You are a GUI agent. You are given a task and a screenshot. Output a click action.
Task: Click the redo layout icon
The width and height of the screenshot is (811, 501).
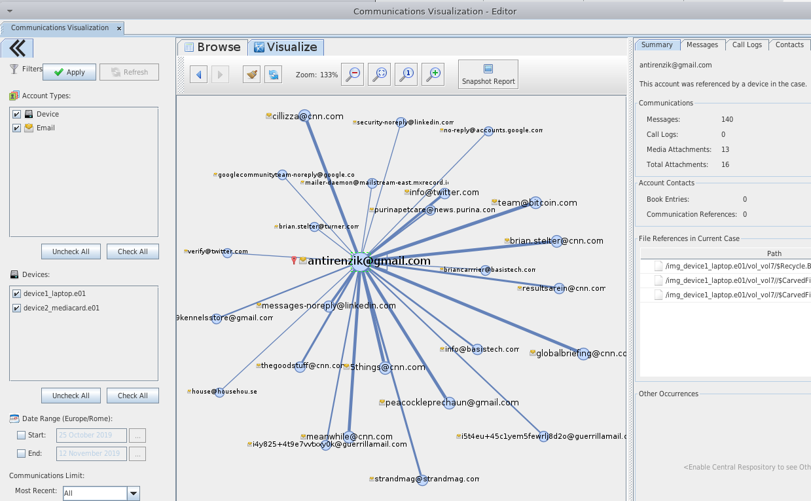[273, 74]
